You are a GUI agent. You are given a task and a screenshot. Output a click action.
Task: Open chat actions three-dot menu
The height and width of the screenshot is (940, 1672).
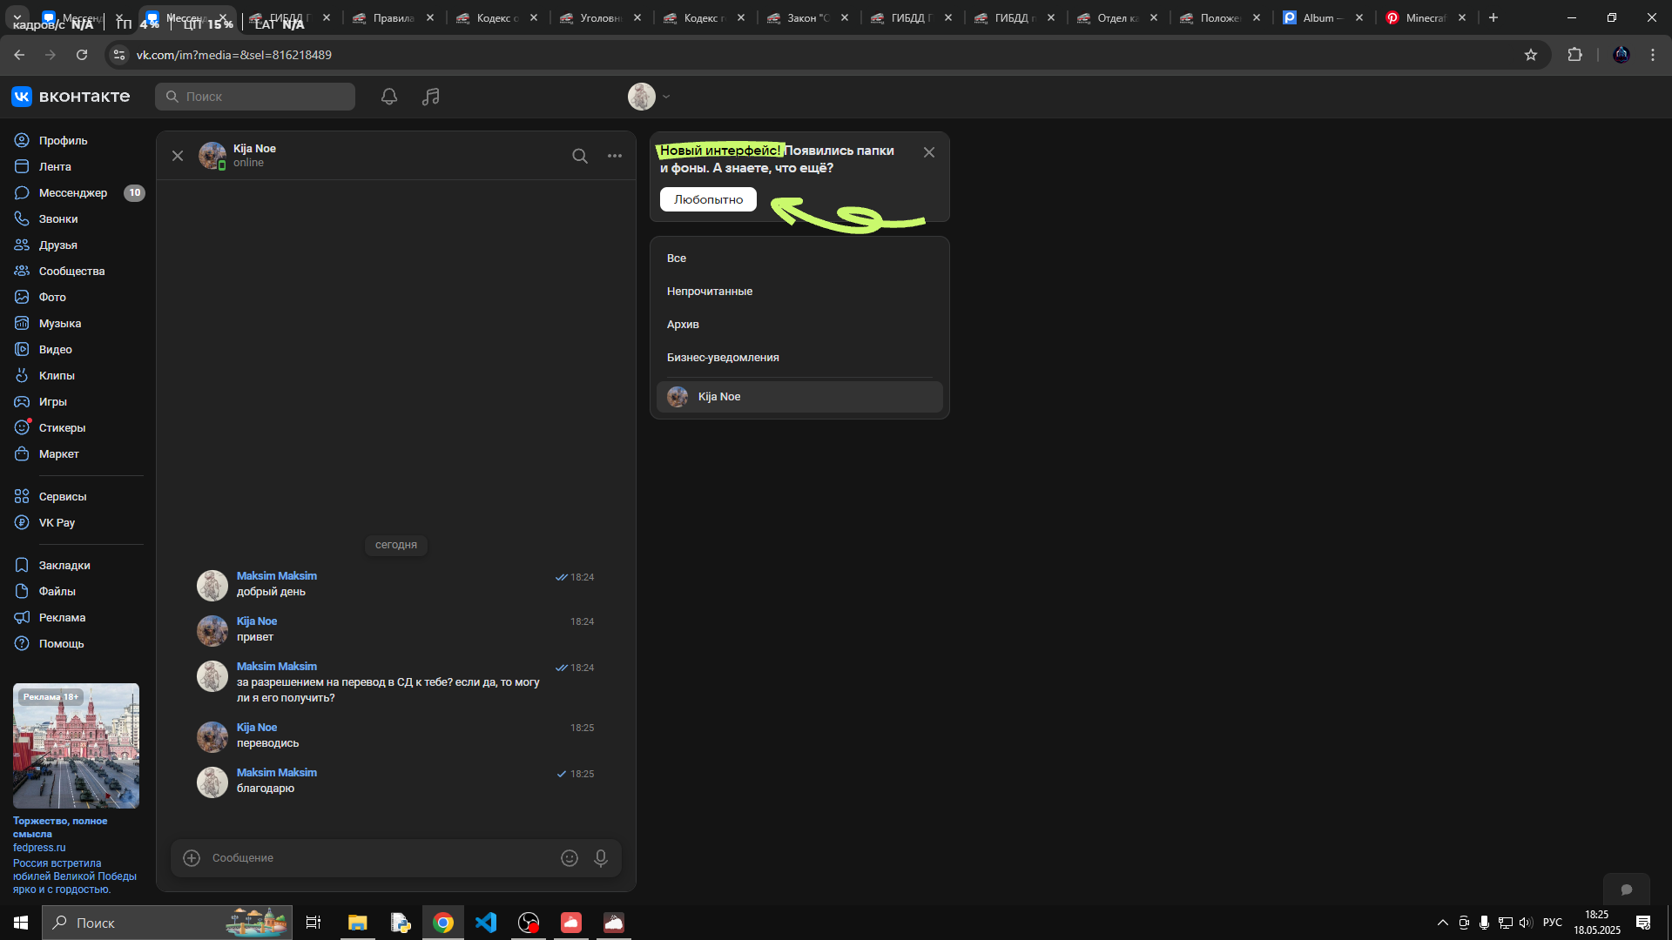tap(615, 156)
